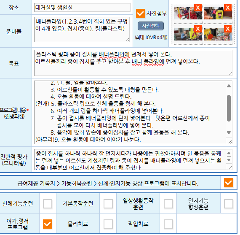This screenshot has width=240, height=235.
Task: Click inside the 장소 input field
Action: 82,7
